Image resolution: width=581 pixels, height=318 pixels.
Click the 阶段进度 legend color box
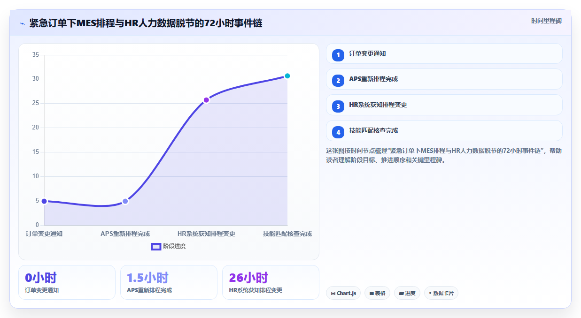click(x=156, y=246)
